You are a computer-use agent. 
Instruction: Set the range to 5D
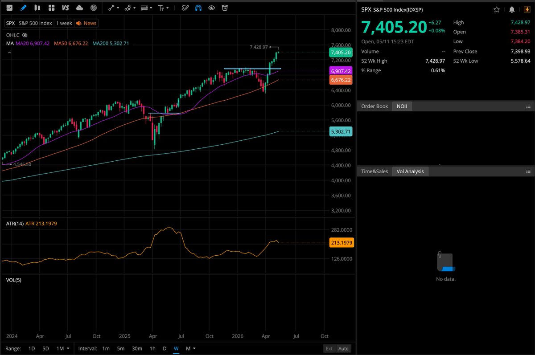(46, 348)
